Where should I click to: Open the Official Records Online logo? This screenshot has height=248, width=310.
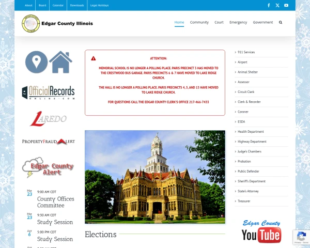(48, 92)
